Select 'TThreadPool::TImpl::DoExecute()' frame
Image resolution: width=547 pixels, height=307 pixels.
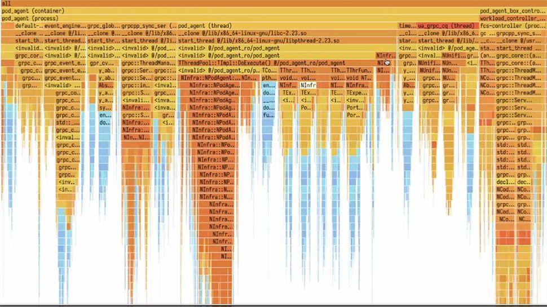tap(276, 63)
